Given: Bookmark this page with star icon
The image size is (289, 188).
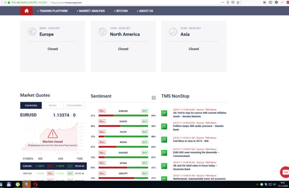Looking at the screenshot, I should coord(238,3).
